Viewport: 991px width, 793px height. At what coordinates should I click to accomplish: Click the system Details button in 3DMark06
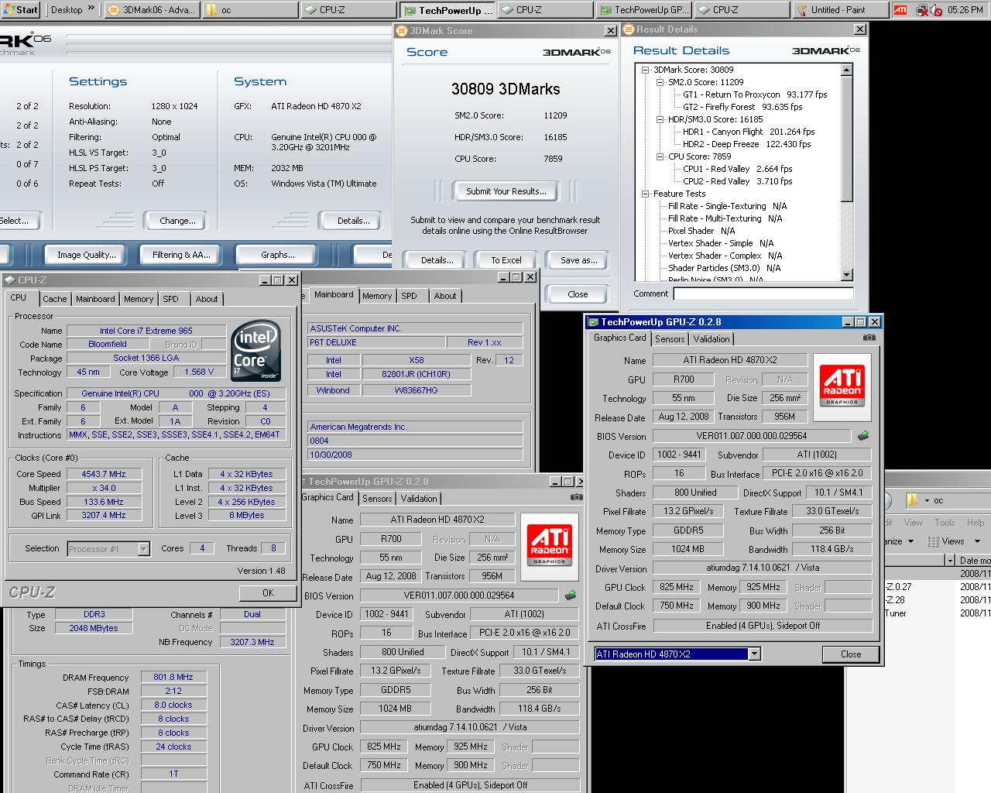353,221
